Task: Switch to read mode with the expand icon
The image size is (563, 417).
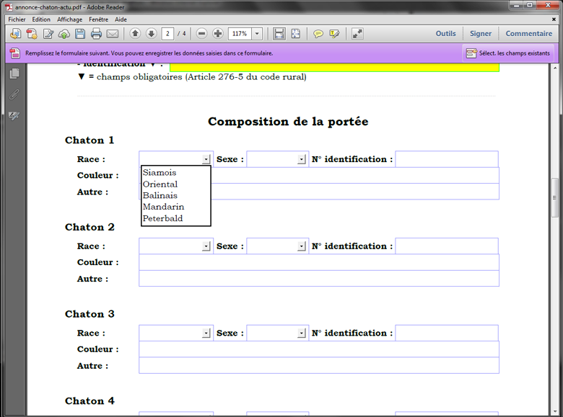Action: (x=357, y=34)
